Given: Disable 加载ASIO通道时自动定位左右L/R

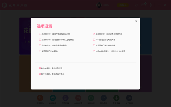Looking at the screenshot, I should (x=94, y=51).
